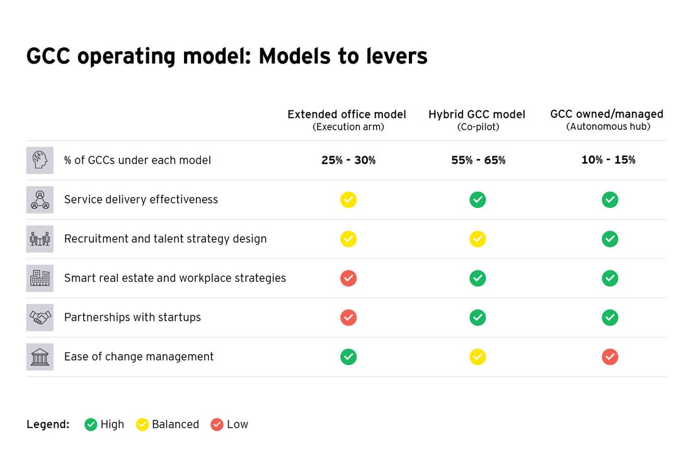Click the 55% - 65% value

tap(478, 160)
